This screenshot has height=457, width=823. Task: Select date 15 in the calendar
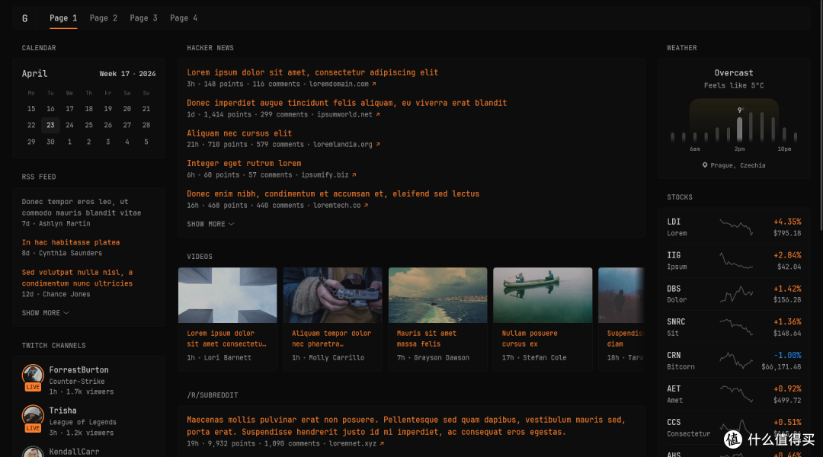tap(31, 109)
